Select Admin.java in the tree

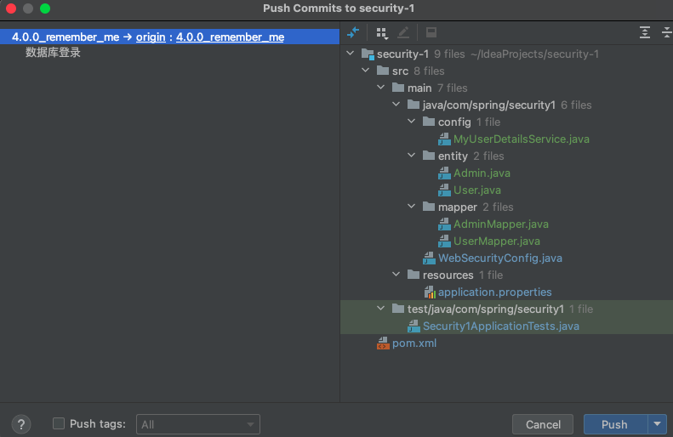coord(482,173)
